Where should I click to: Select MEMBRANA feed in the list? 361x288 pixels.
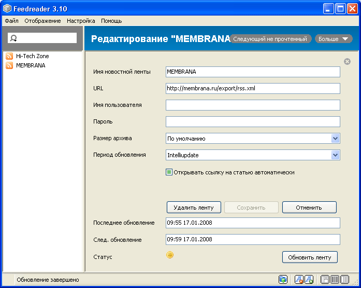(31, 65)
